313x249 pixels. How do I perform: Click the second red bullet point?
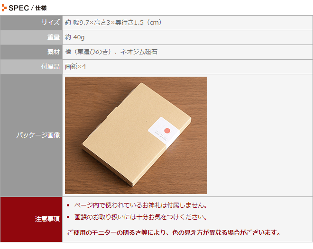(68, 217)
